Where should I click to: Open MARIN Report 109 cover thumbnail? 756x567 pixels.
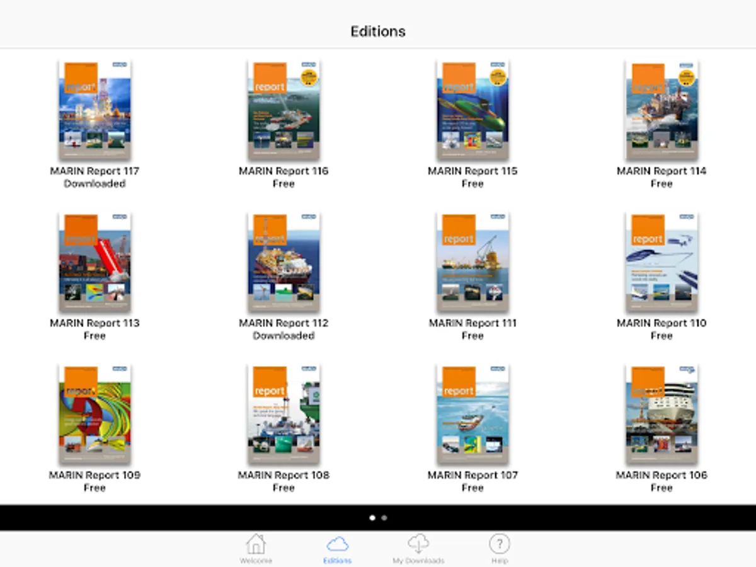(x=94, y=415)
